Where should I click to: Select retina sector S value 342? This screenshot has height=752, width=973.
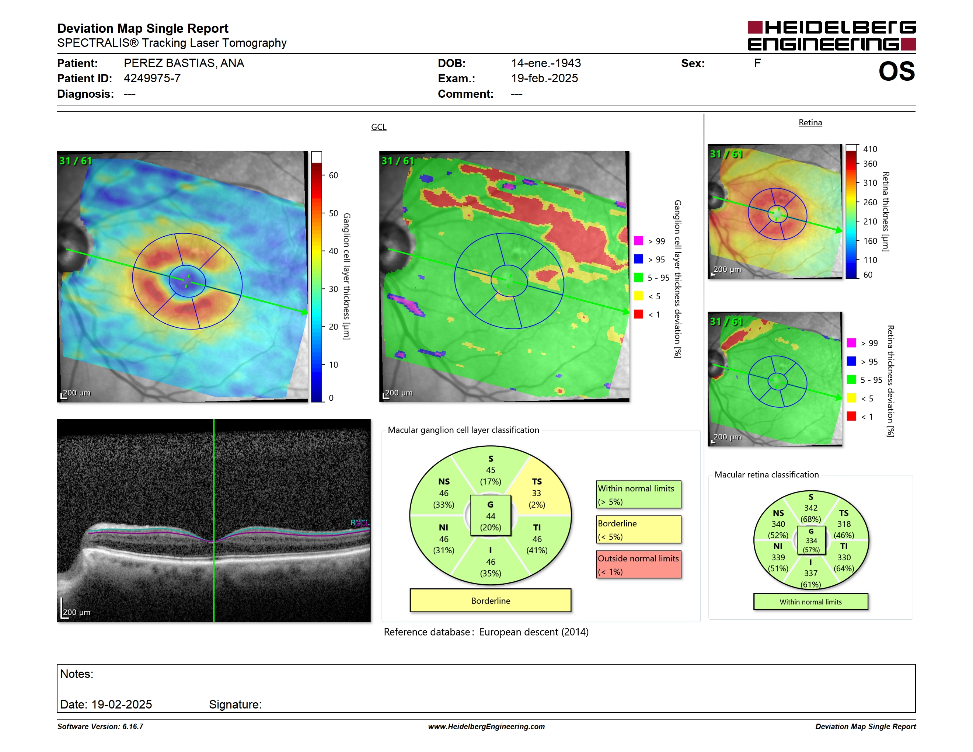pyautogui.click(x=811, y=508)
